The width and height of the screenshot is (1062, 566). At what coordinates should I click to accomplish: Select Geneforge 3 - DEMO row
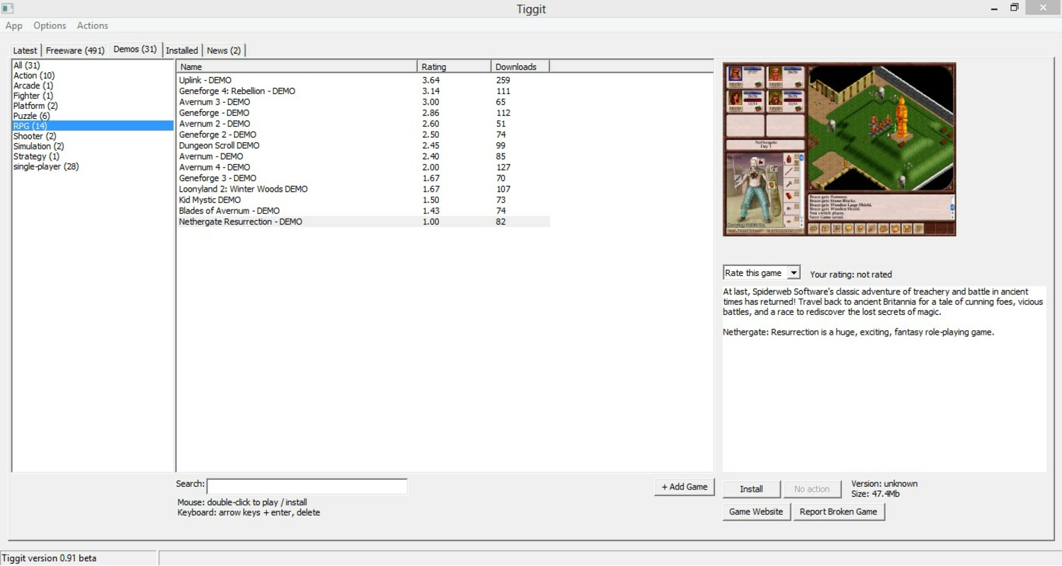pyautogui.click(x=363, y=178)
